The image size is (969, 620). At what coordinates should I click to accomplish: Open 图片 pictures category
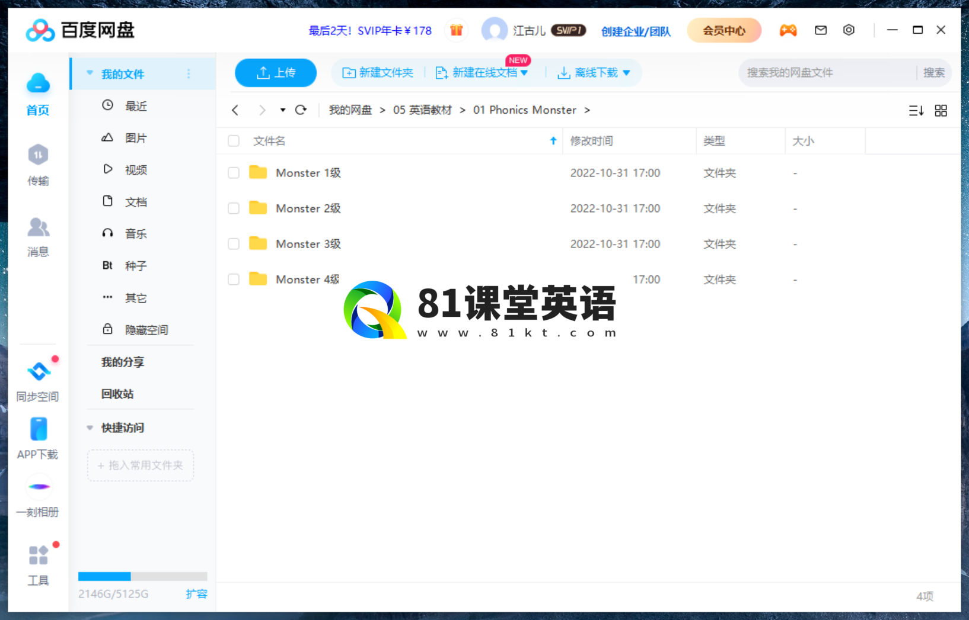[136, 138]
